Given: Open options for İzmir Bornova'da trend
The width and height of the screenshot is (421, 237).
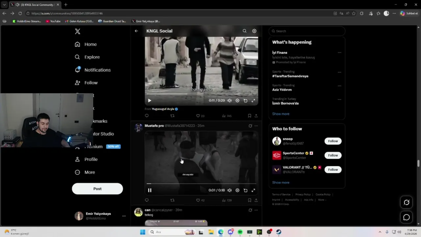Looking at the screenshot, I should click(339, 99).
